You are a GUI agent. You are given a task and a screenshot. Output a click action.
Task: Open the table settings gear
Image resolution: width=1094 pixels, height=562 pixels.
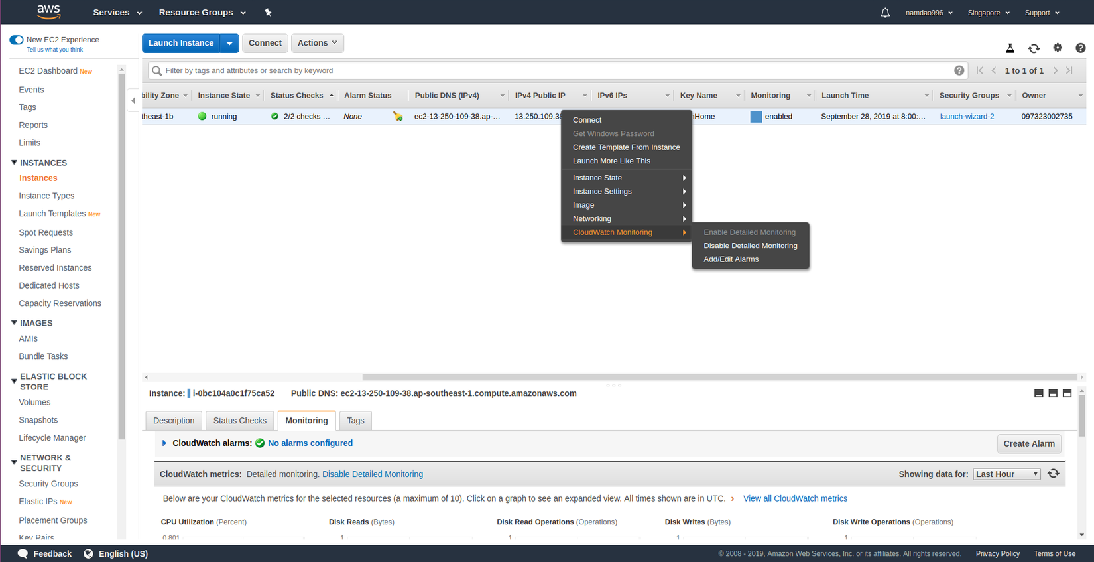tap(1058, 48)
